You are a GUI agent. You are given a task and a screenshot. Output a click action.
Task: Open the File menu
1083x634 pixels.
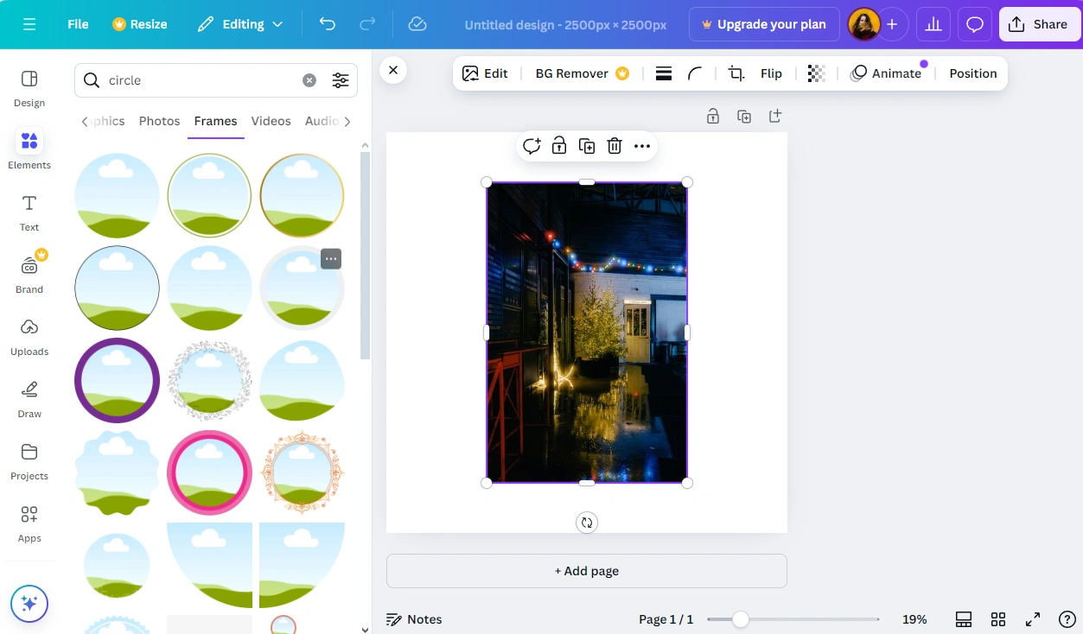[x=78, y=24]
